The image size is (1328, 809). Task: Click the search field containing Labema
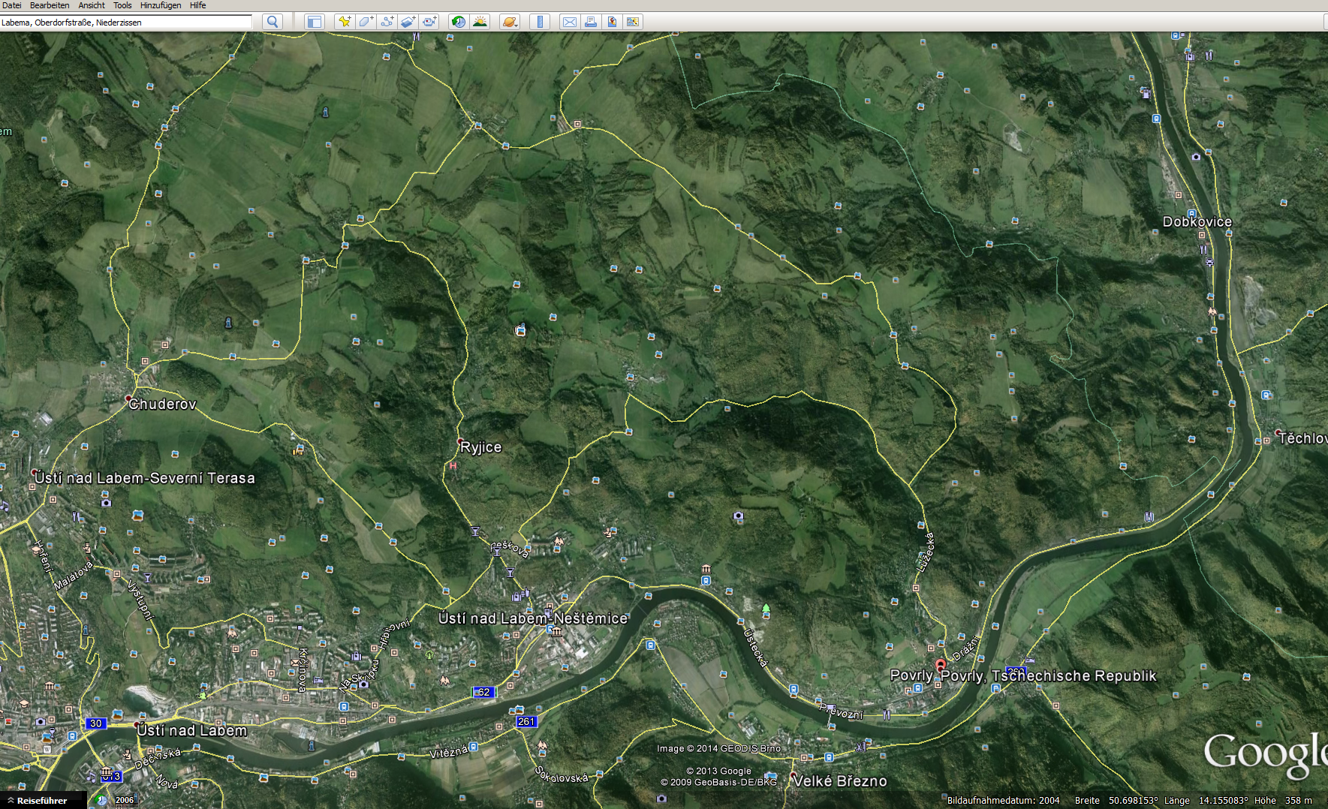point(126,23)
